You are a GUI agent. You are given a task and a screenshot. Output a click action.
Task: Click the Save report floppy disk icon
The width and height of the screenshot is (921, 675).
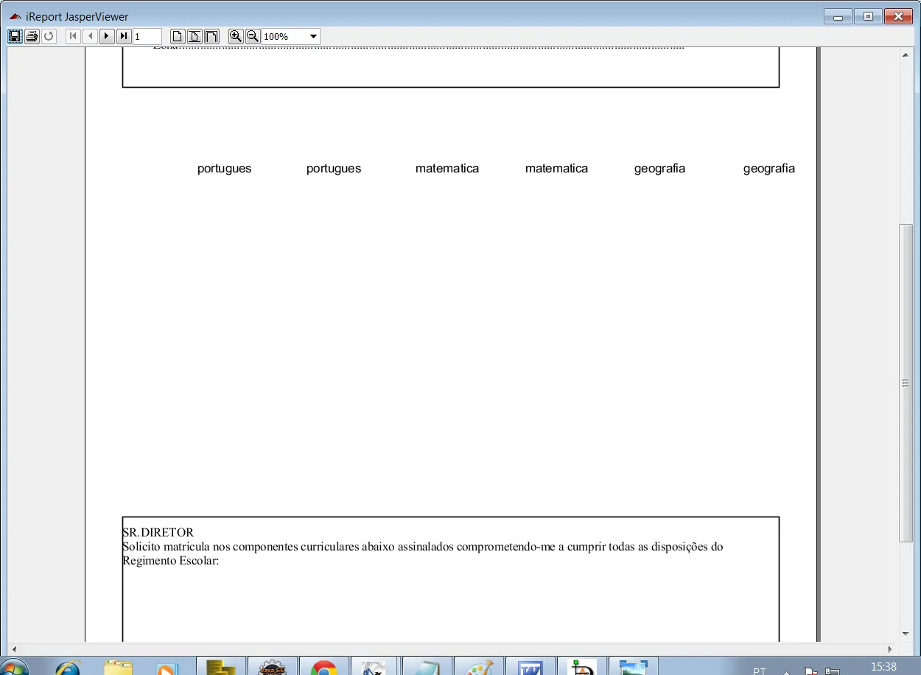coord(15,36)
